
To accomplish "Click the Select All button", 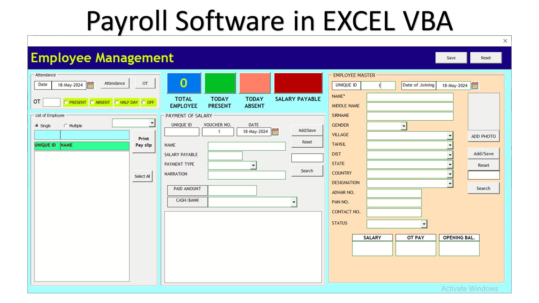I will [142, 176].
